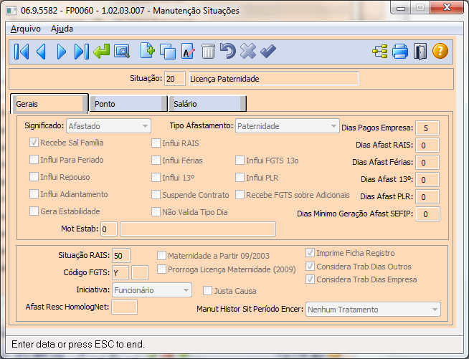Click Situação RAIS field with 50

click(x=121, y=256)
